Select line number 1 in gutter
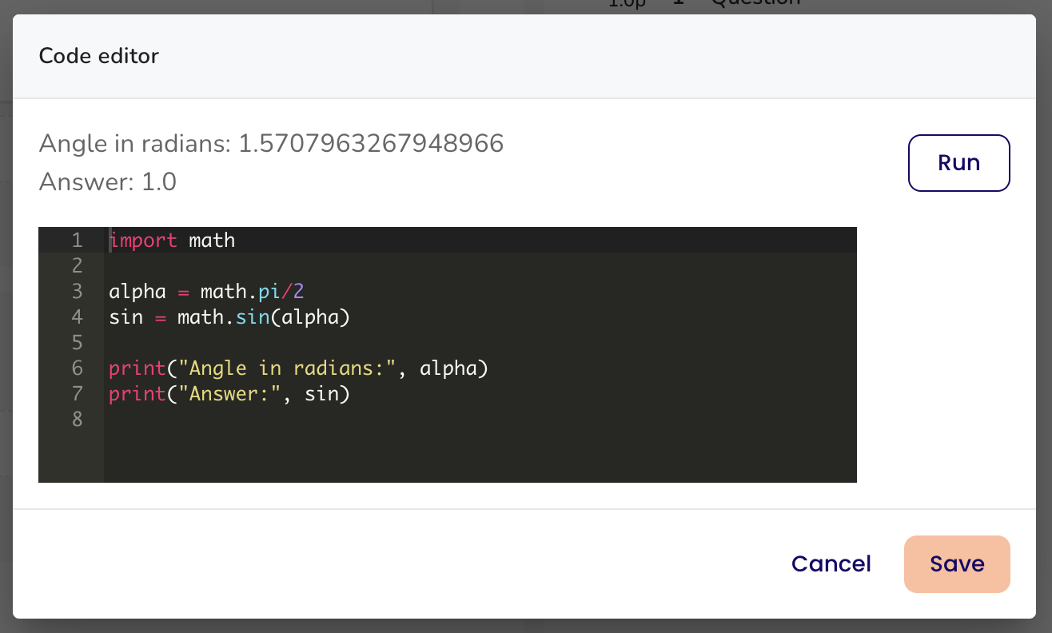Viewport: 1052px width, 633px height. (77, 240)
